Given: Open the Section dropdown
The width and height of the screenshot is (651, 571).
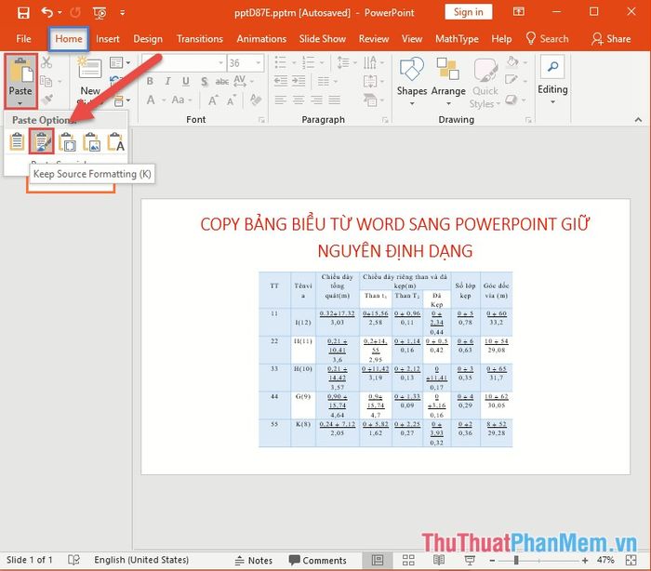Looking at the screenshot, I should (x=121, y=100).
